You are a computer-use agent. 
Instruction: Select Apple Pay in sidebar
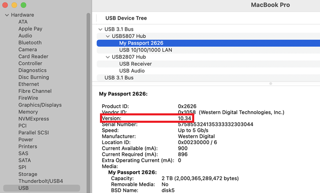click(30, 29)
